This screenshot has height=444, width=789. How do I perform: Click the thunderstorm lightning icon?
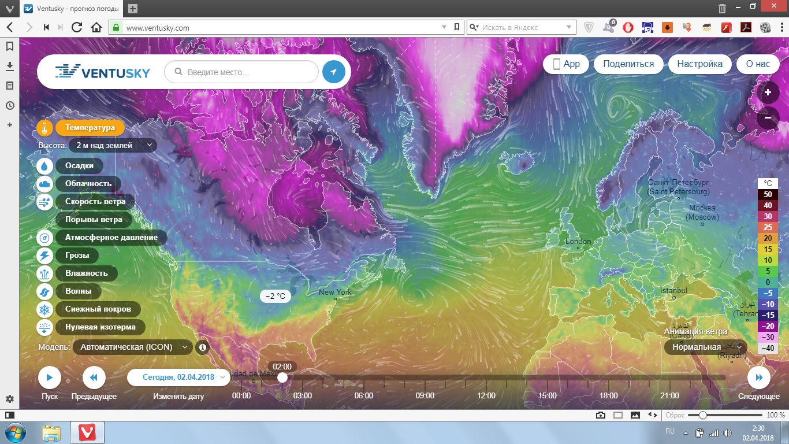(45, 256)
